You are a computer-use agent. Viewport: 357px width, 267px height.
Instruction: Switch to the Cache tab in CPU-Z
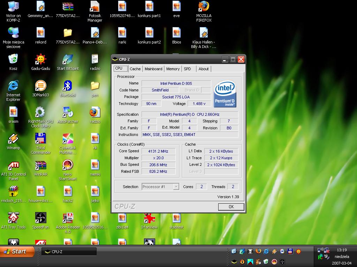[135, 69]
